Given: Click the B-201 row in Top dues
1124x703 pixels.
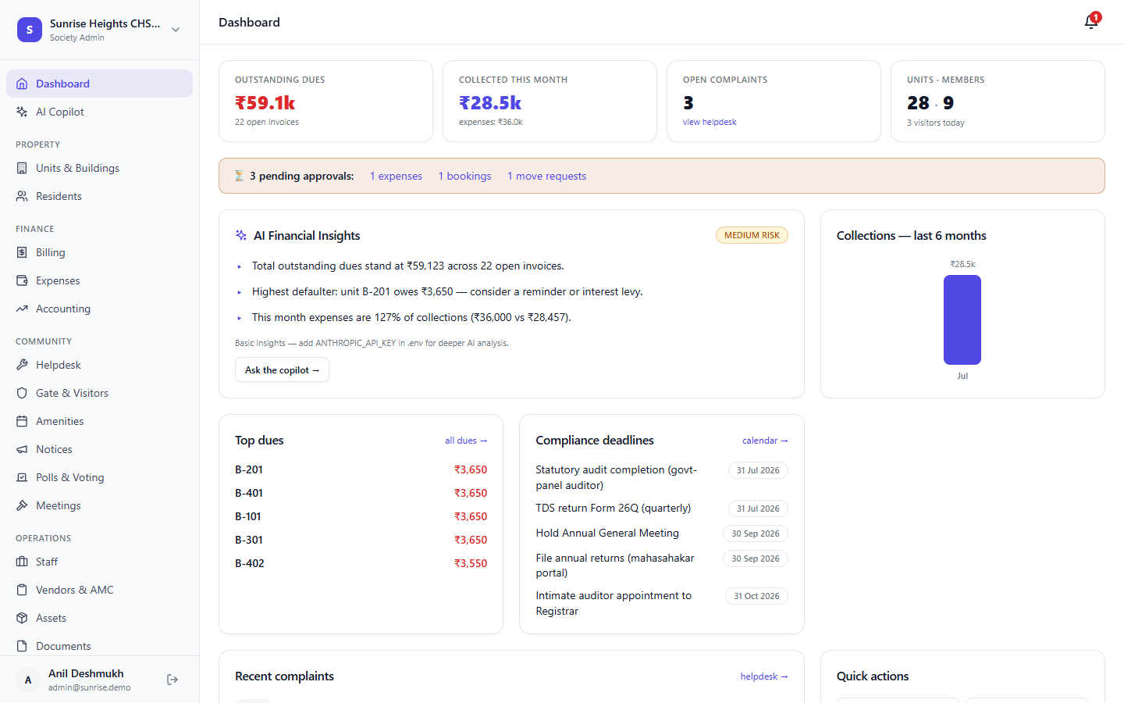Looking at the screenshot, I should (361, 469).
